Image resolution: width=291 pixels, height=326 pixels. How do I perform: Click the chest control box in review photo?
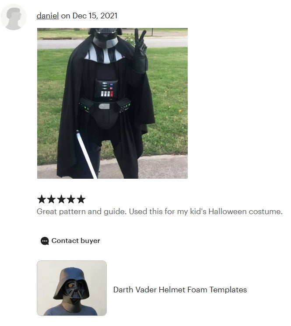[106, 89]
